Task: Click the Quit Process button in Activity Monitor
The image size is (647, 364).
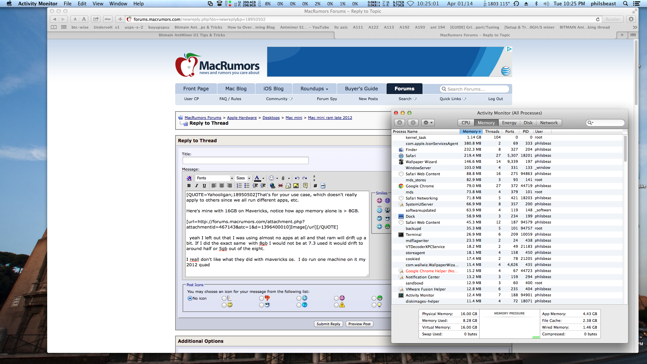Action: (399, 123)
